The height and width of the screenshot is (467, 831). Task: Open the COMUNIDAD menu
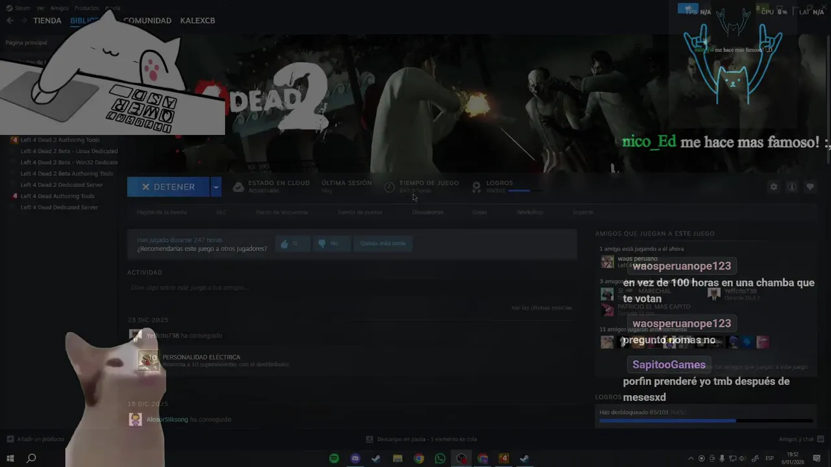click(x=147, y=21)
